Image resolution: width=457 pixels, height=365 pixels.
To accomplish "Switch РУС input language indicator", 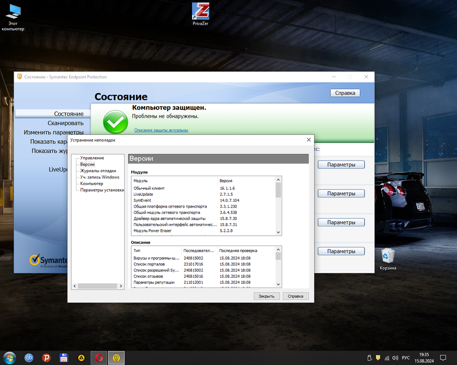I will coord(406,358).
